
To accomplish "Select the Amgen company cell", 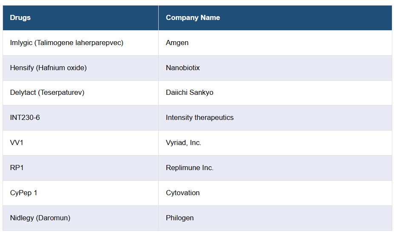I will click(177, 43).
